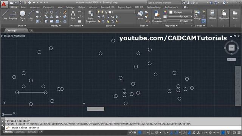
Task: Click Sign In link
Action: click(194, 3)
